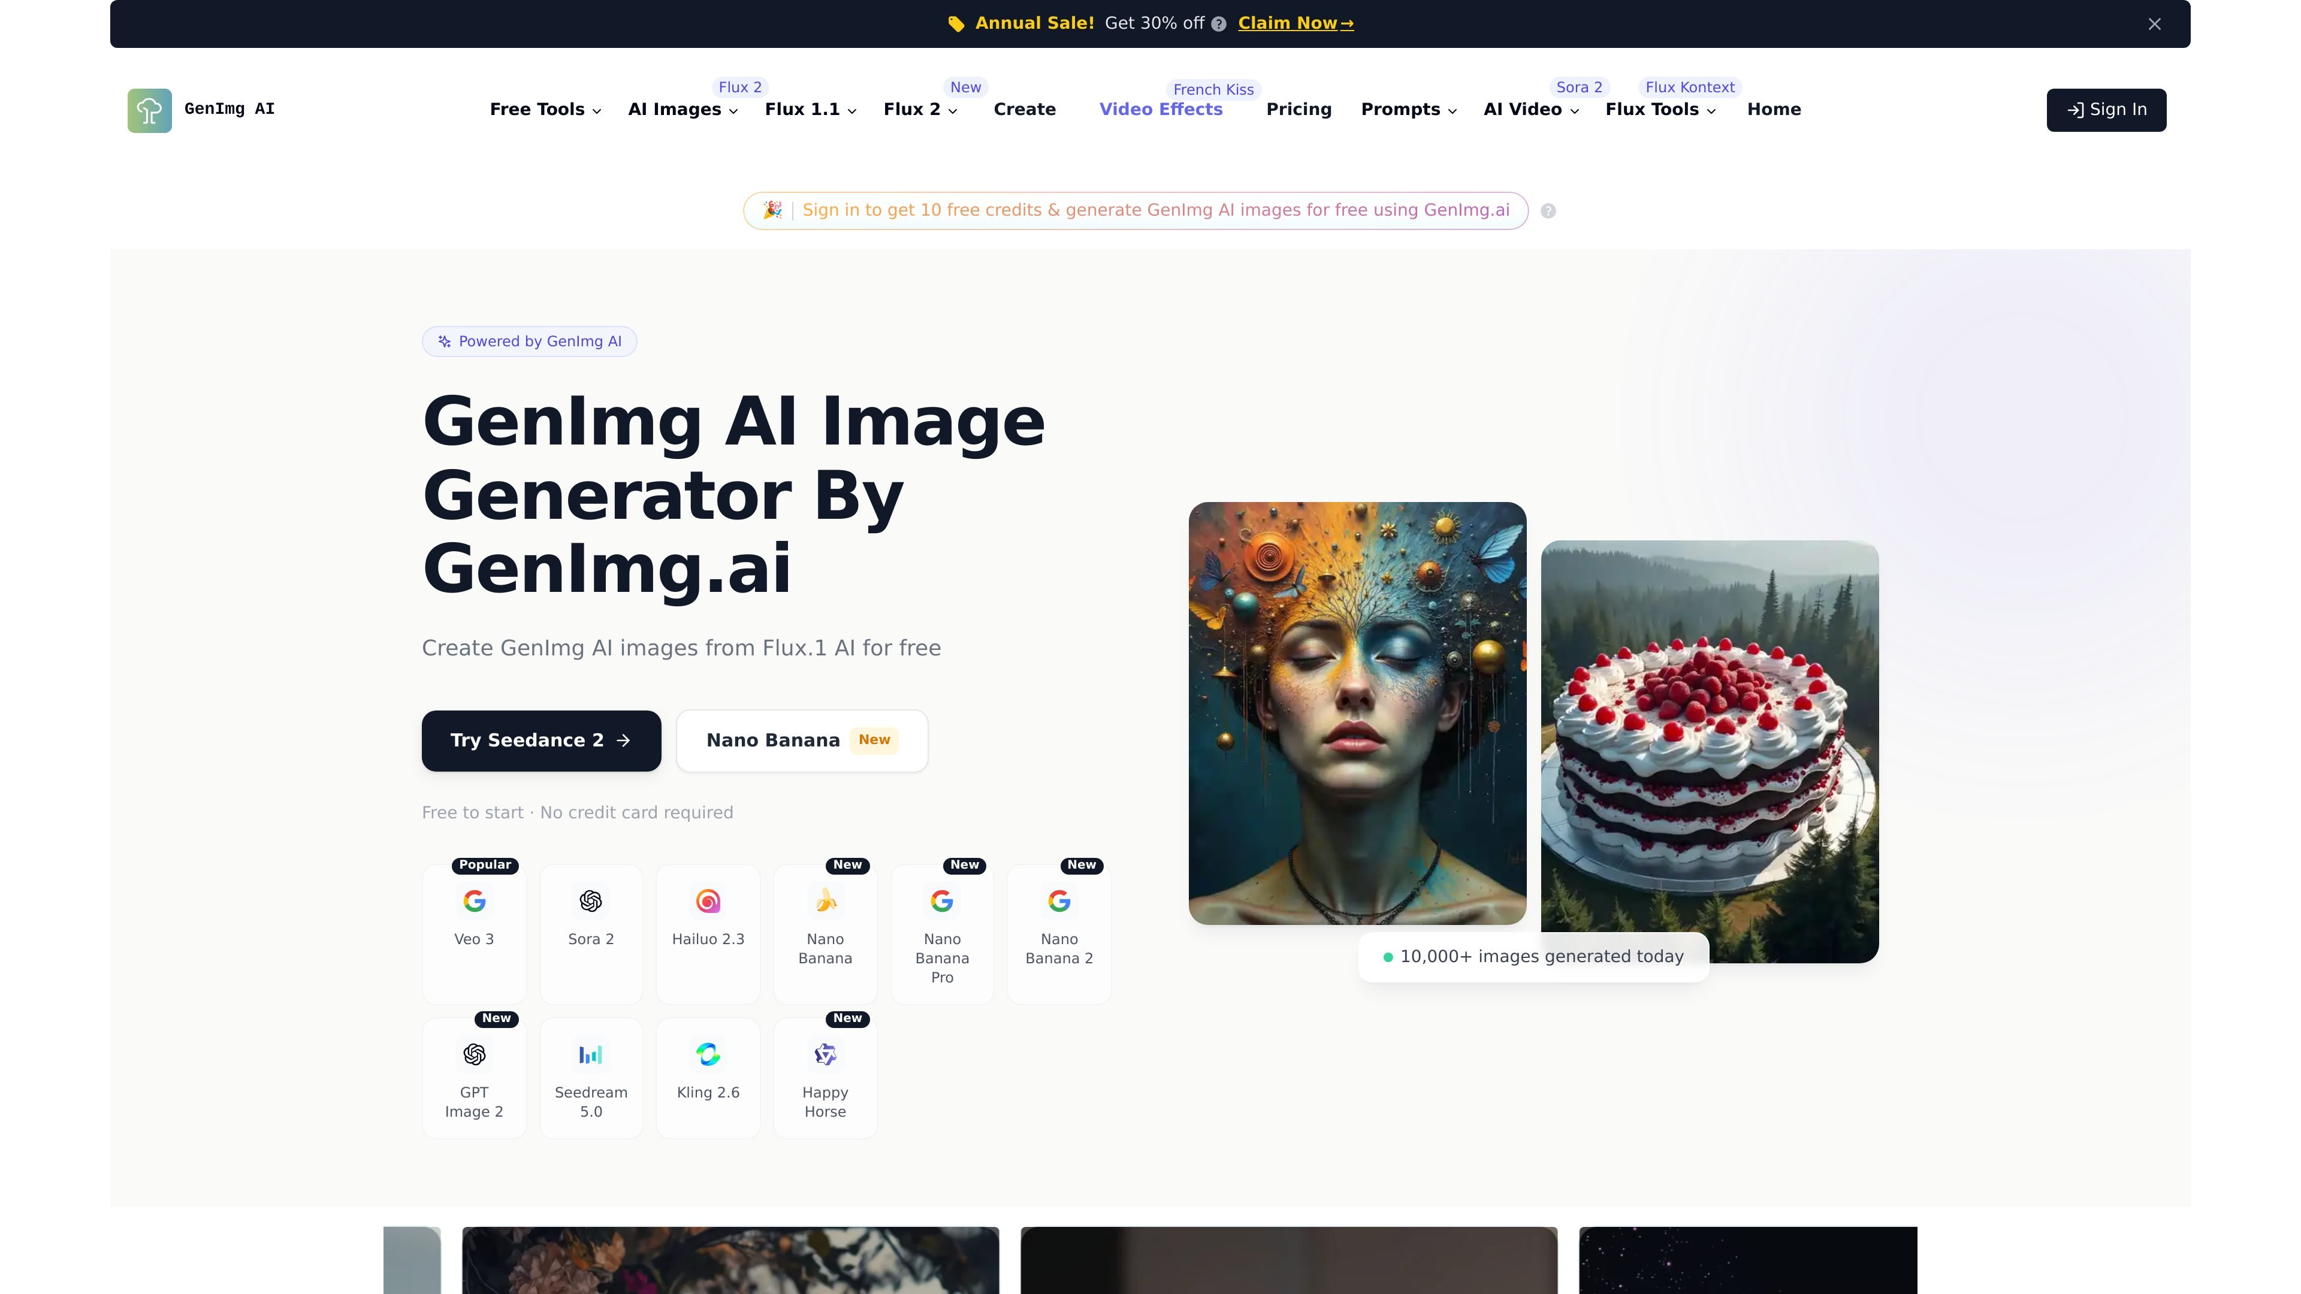Click the Sora 2 OpenAI icon
2301x1294 pixels.
590,901
